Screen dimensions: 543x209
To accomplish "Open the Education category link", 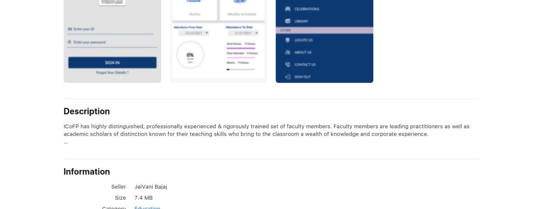I will pos(147,208).
